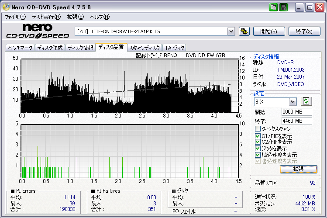Screen dimensions: 327x218
Task: Click the floppy disk save icon
Action: (283, 7)
